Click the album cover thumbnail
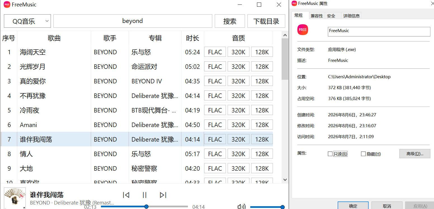434x209 pixels. (x=15, y=198)
